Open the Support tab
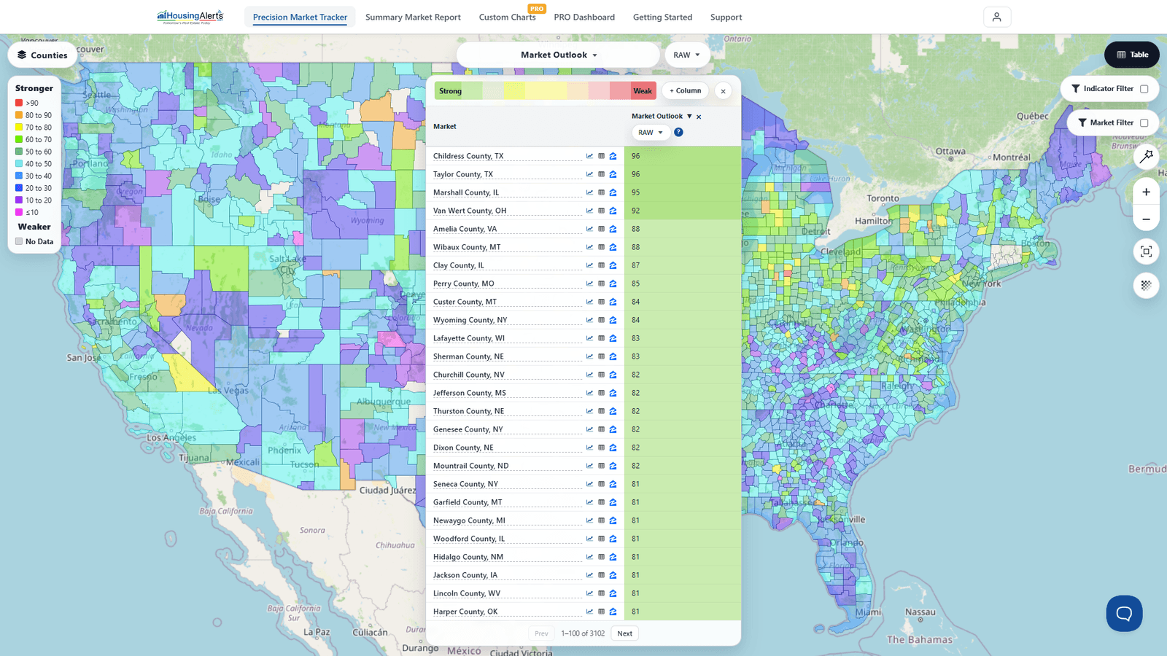This screenshot has width=1167, height=656. pos(726,17)
